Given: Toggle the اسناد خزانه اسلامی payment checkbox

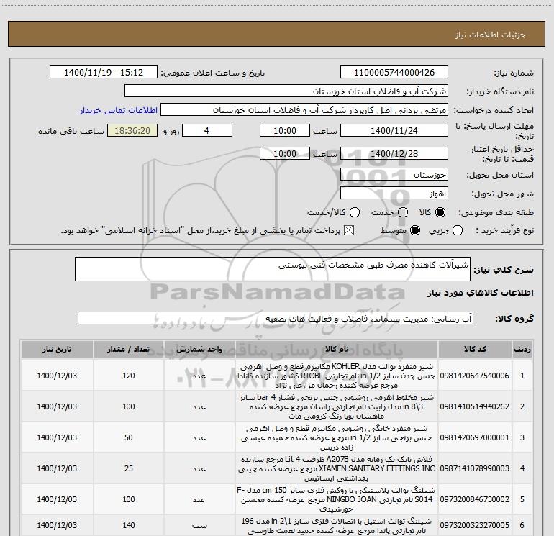Looking at the screenshot, I should click(349, 230).
